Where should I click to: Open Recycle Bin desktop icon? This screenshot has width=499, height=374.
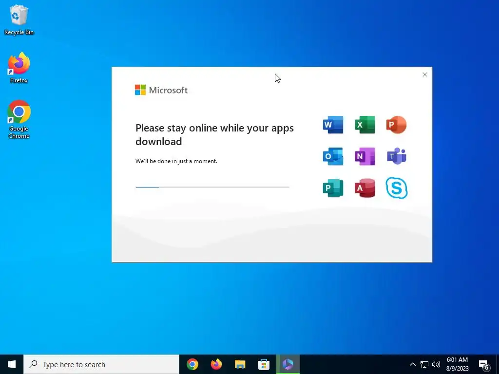click(x=19, y=19)
